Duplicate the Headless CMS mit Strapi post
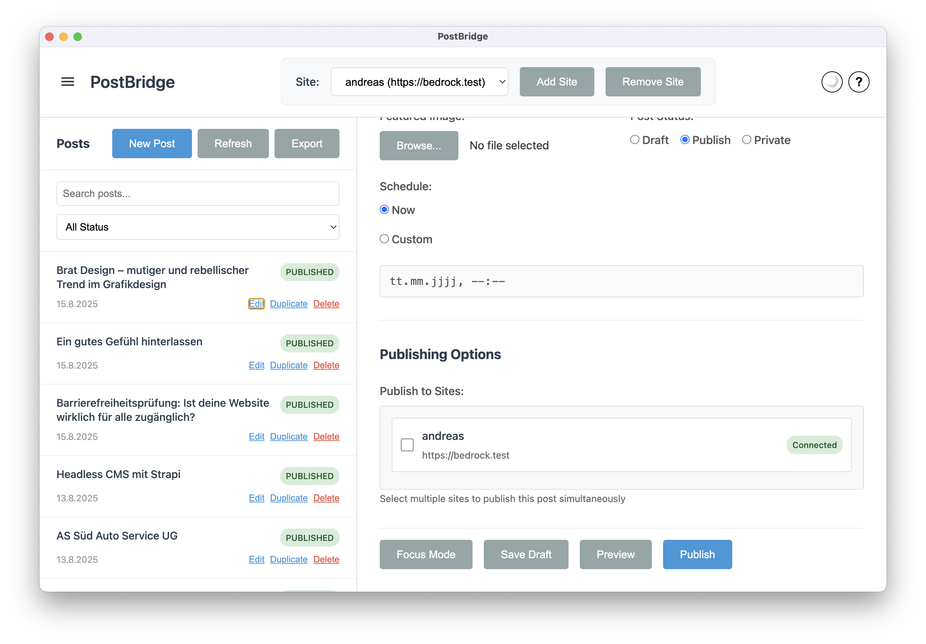 tap(288, 498)
